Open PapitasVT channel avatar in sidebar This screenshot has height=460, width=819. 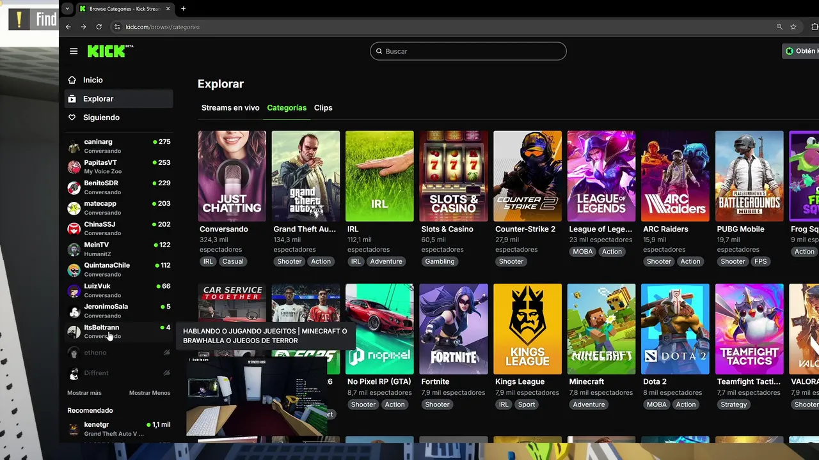coord(74,167)
